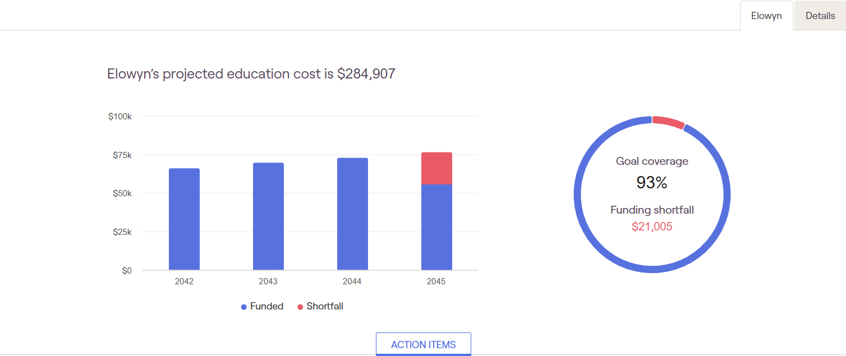Click the blue funded arc of donut chart

pos(578,195)
